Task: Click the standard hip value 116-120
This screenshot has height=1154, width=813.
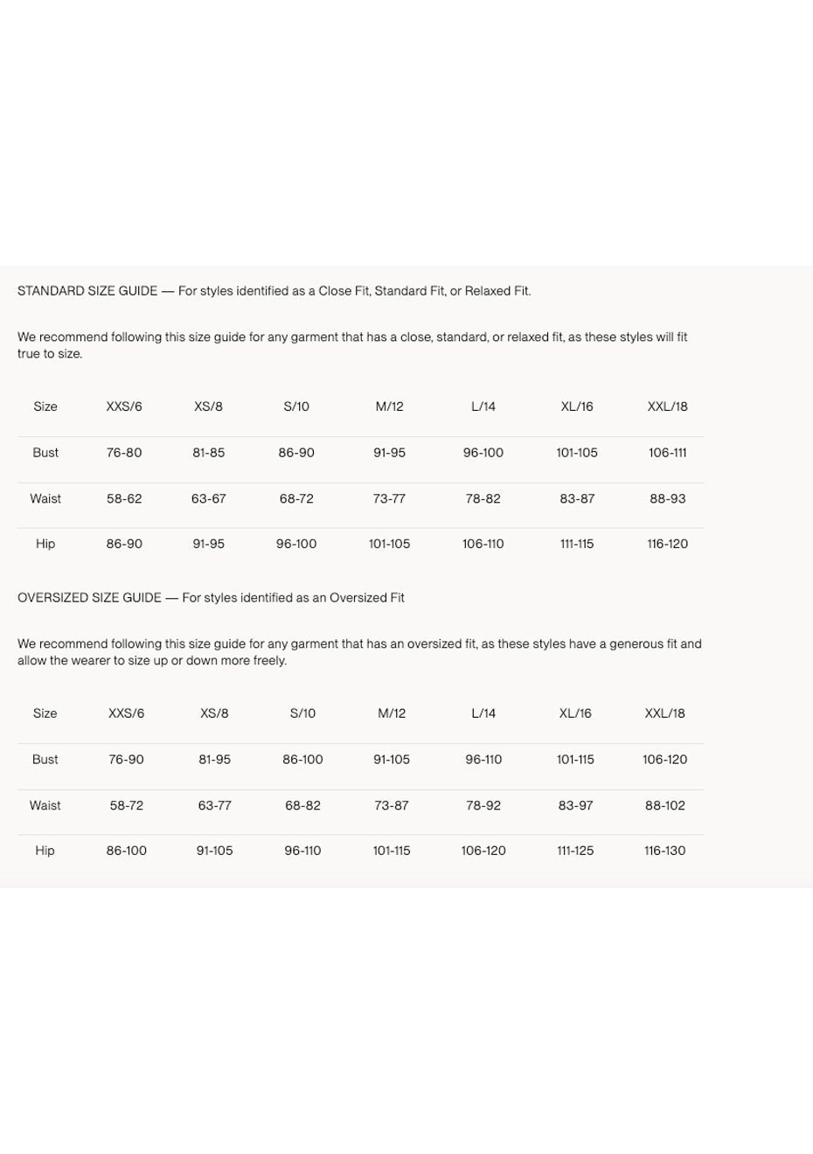Action: coord(667,544)
